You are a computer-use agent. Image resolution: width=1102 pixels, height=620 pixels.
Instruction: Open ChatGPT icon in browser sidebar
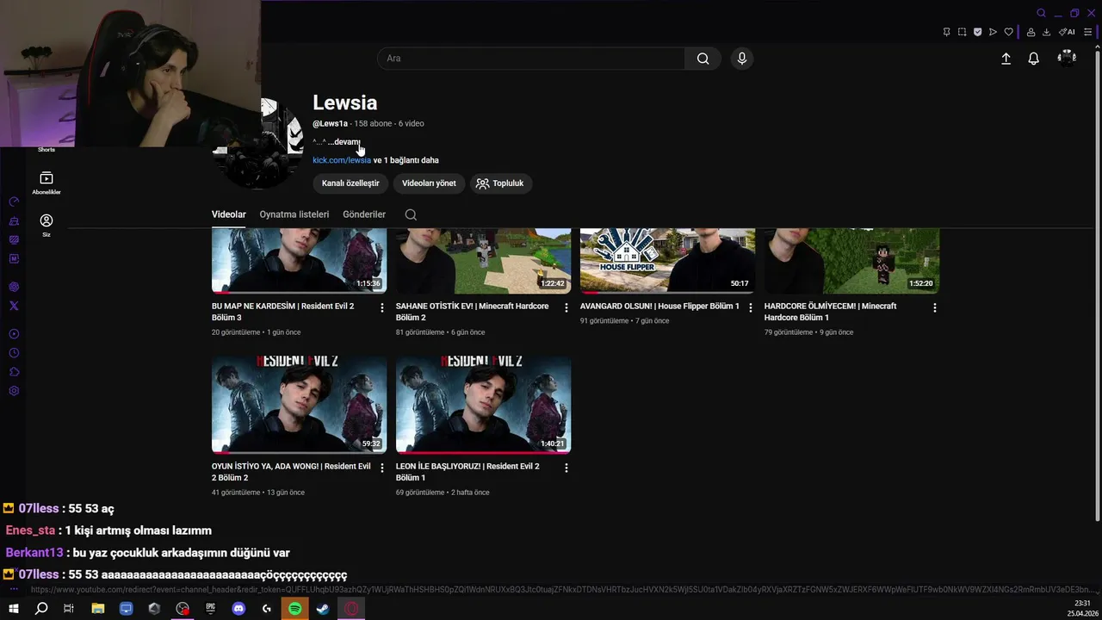click(14, 287)
